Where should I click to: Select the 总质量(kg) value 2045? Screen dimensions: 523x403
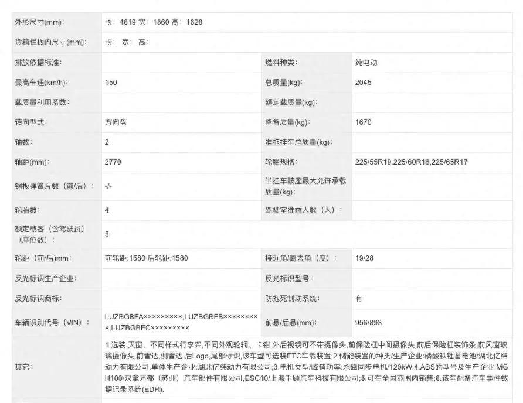pyautogui.click(x=364, y=83)
